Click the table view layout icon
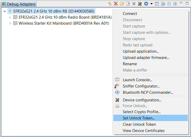The width and height of the screenshot is (191, 137). [157, 4]
